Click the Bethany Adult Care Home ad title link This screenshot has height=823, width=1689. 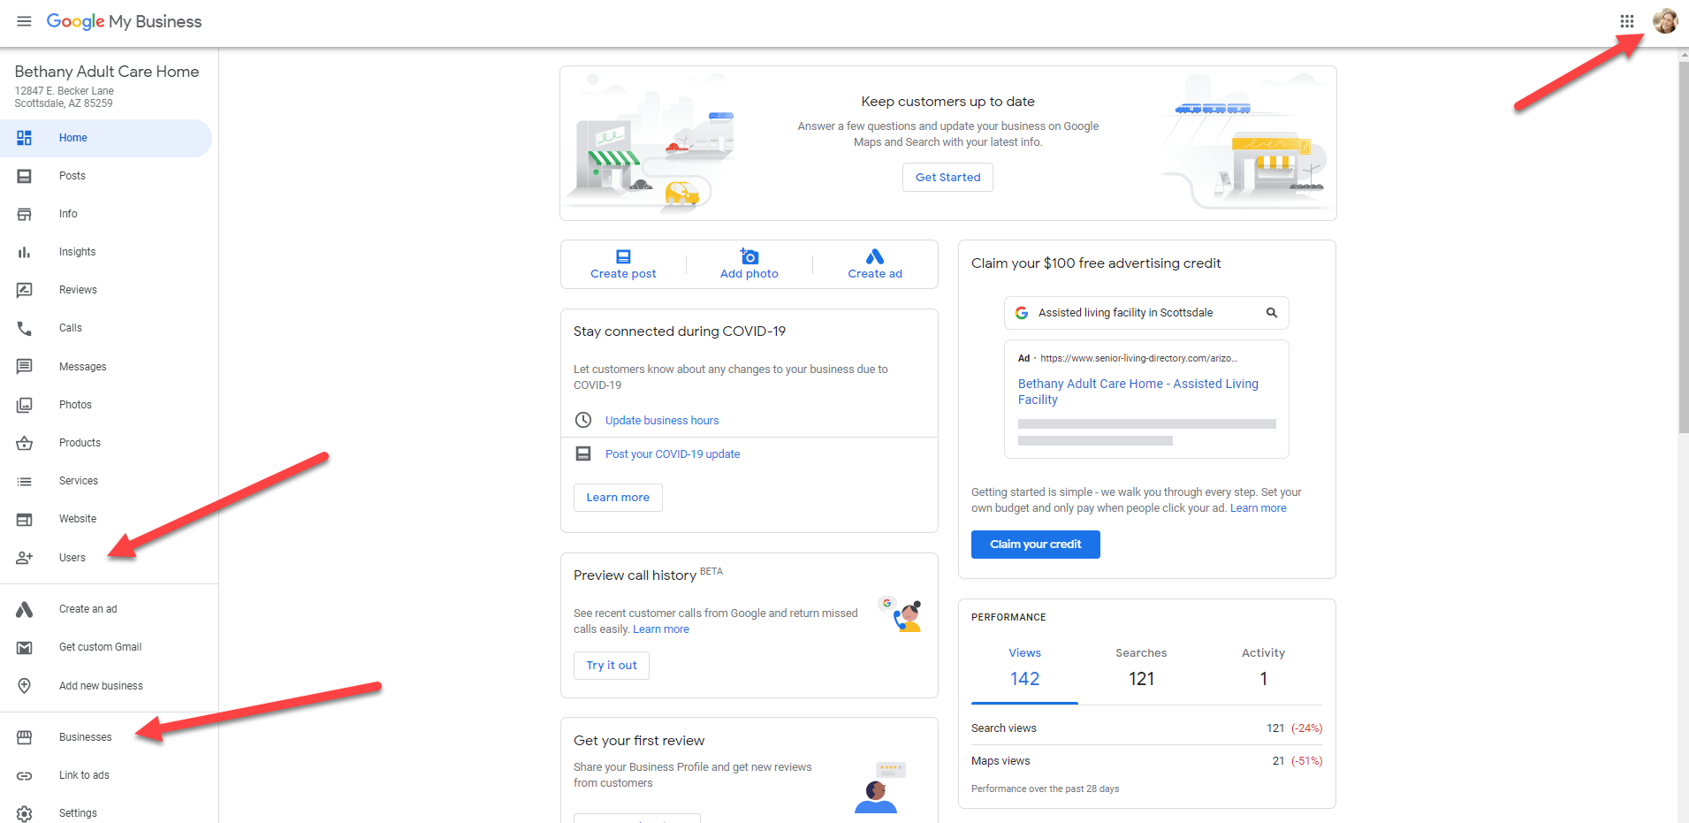[x=1138, y=392]
